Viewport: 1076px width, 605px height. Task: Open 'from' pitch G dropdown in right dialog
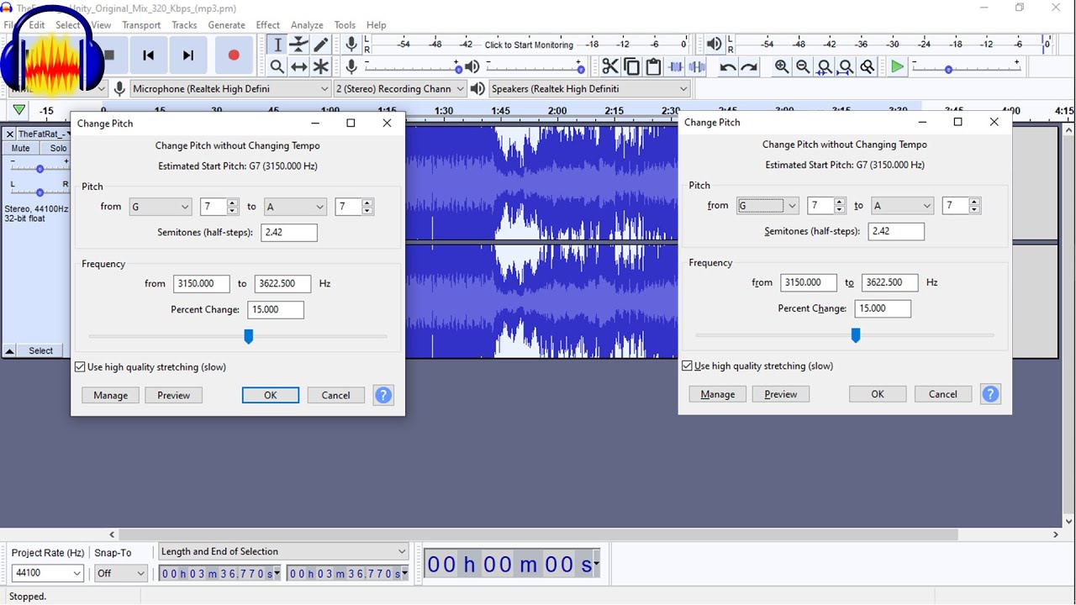[767, 205]
